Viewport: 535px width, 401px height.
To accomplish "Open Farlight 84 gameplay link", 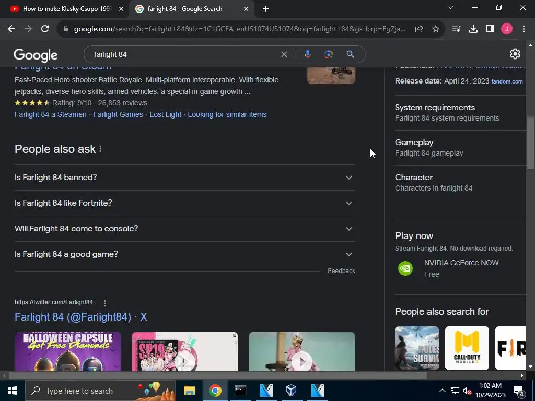I will click(429, 153).
